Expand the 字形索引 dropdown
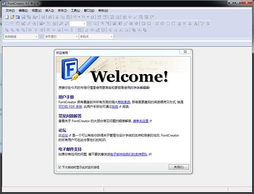254x194 pixels. coord(77,37)
